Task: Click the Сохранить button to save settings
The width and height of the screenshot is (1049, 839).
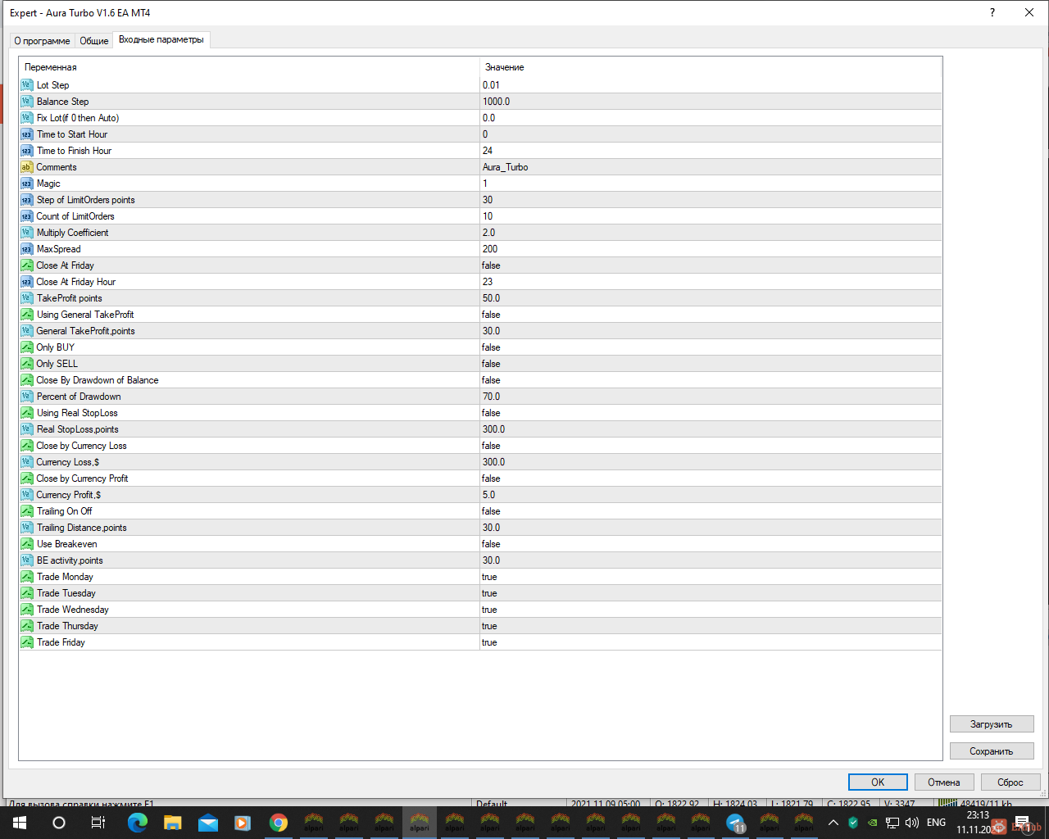Action: click(992, 751)
